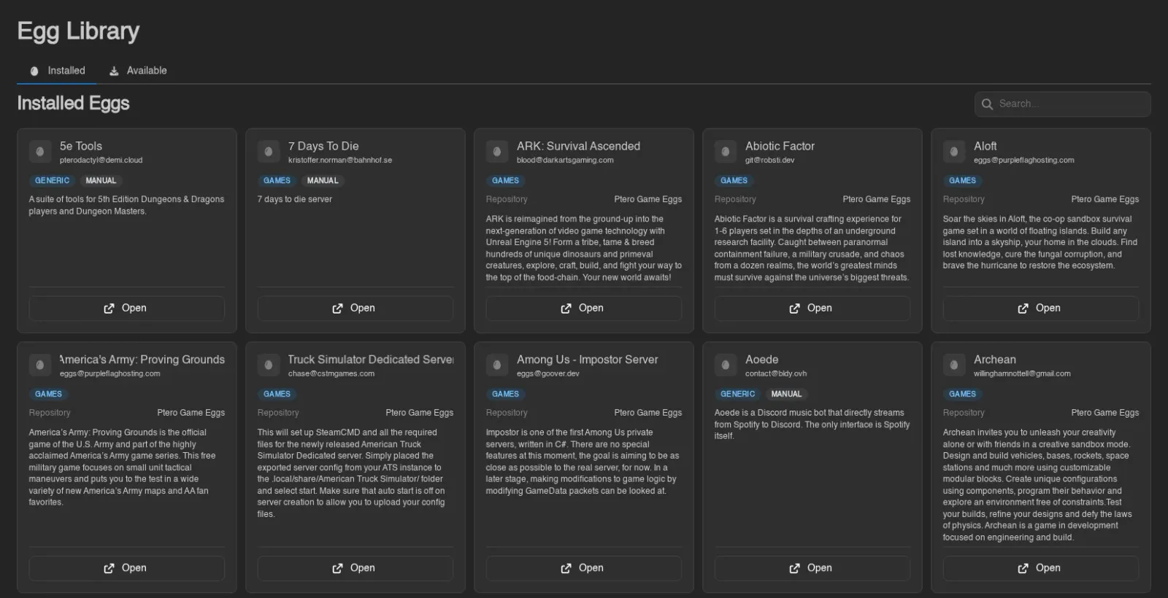The width and height of the screenshot is (1168, 598).
Task: Click the email contact@bldy.ovh
Action: point(776,373)
